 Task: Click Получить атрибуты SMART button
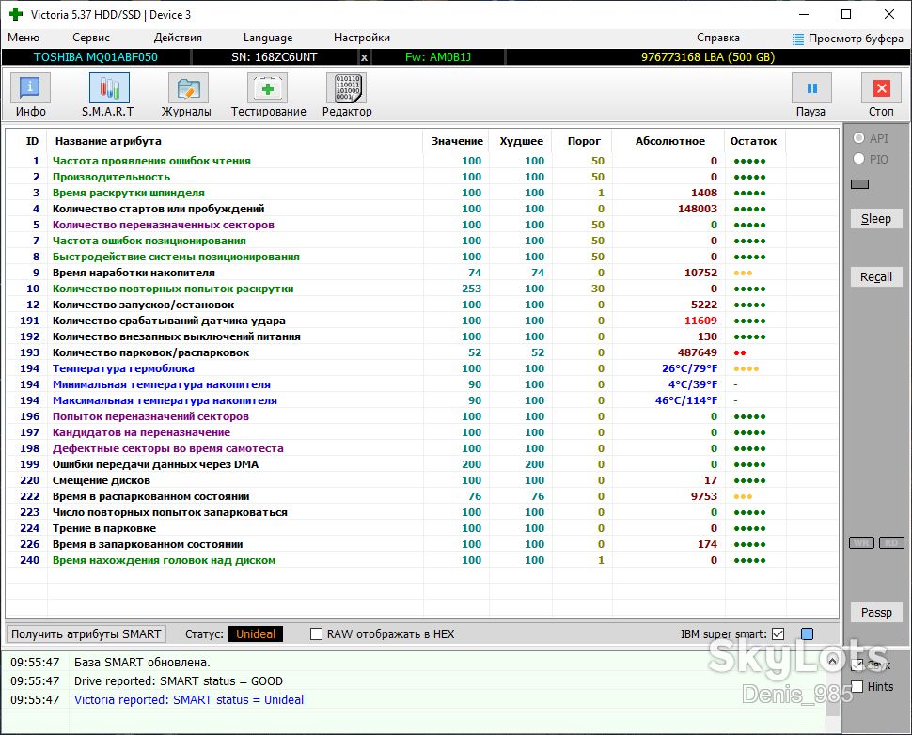click(86, 633)
